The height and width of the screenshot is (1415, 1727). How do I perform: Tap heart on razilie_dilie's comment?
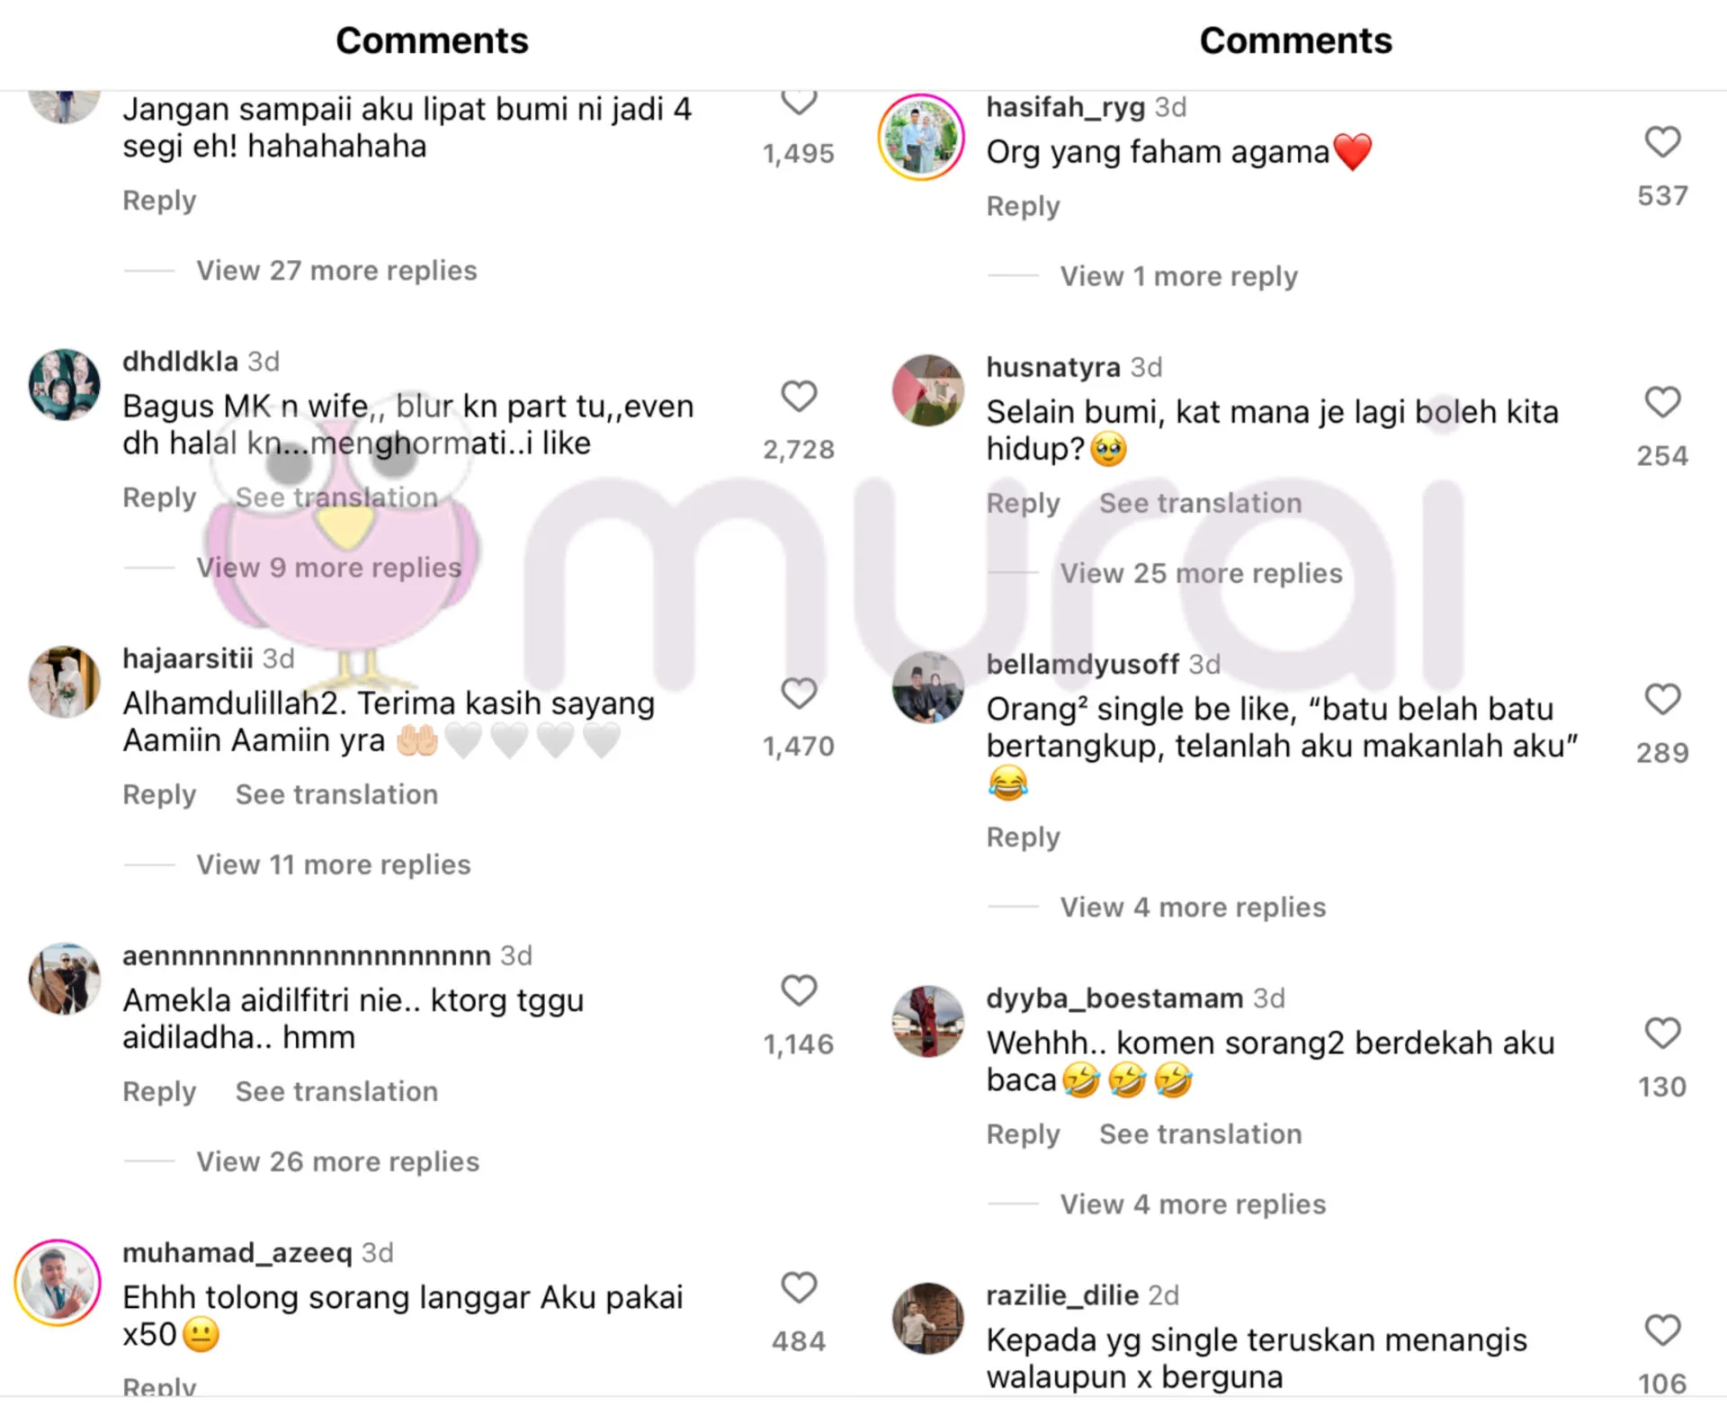click(x=1662, y=1330)
